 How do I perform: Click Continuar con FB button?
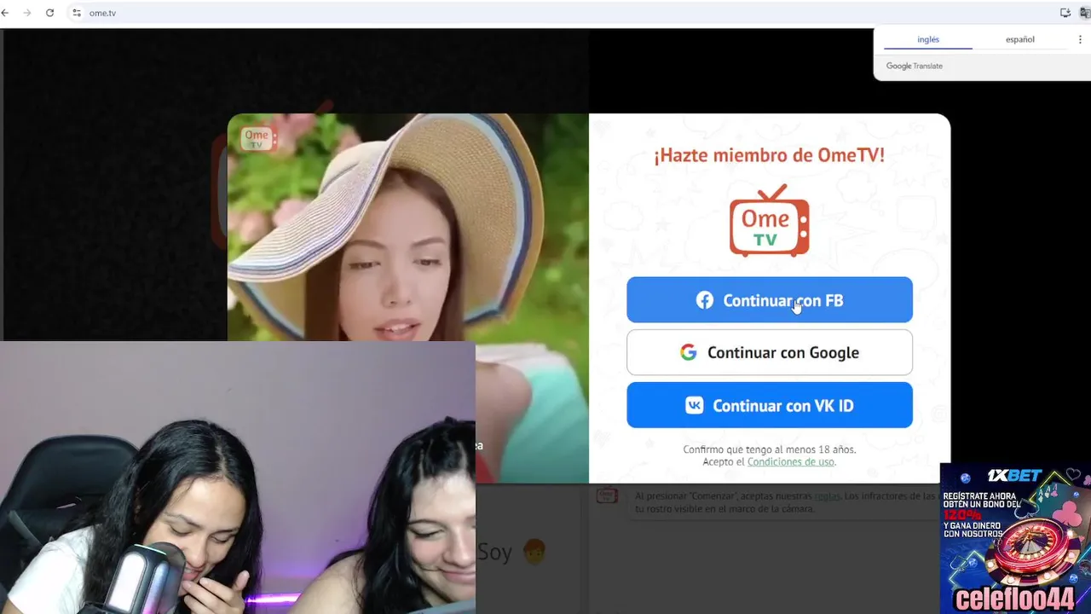770,299
